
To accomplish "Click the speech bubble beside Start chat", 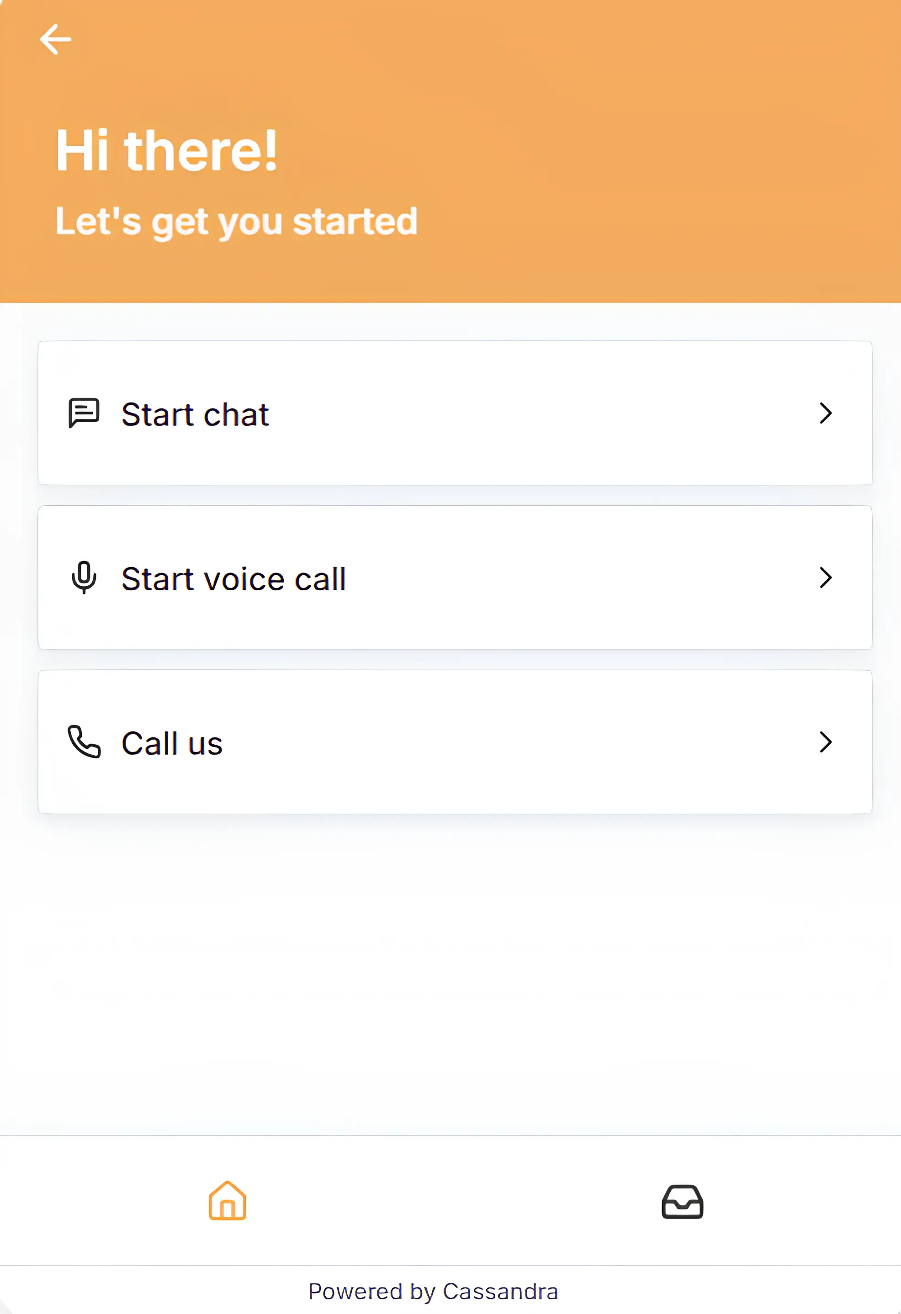I will coord(83,413).
